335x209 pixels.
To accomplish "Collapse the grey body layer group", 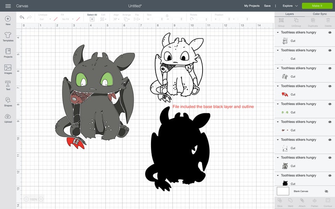I will 278,158.
